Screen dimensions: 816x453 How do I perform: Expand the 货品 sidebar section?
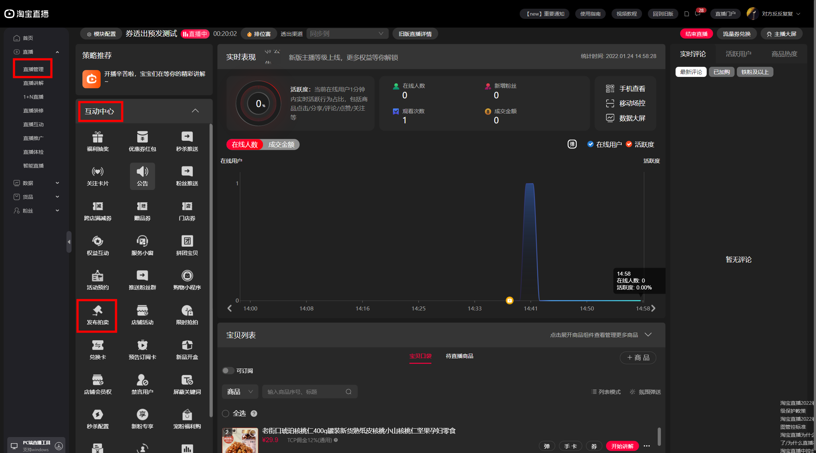(x=57, y=197)
